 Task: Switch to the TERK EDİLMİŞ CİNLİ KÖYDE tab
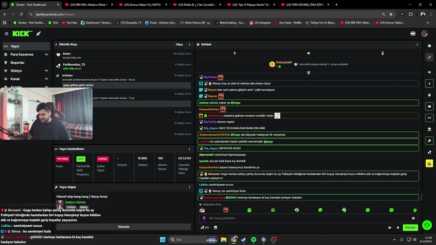pyautogui.click(x=305, y=5)
